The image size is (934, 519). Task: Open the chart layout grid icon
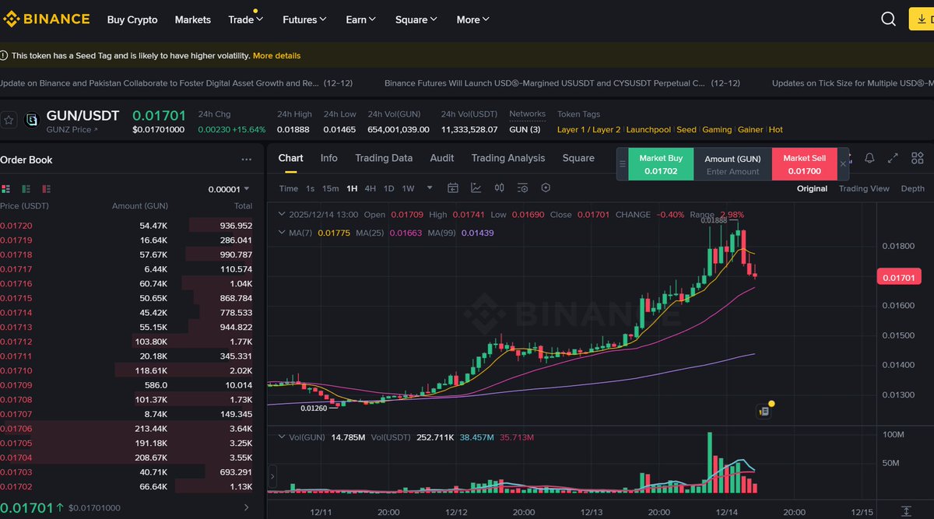[917, 158]
